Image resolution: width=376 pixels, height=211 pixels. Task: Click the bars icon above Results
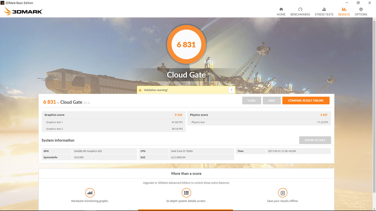pyautogui.click(x=344, y=9)
